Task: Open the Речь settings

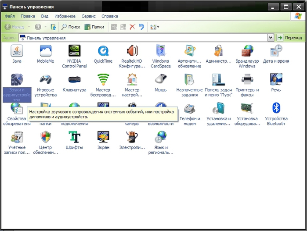Action: (x=276, y=82)
